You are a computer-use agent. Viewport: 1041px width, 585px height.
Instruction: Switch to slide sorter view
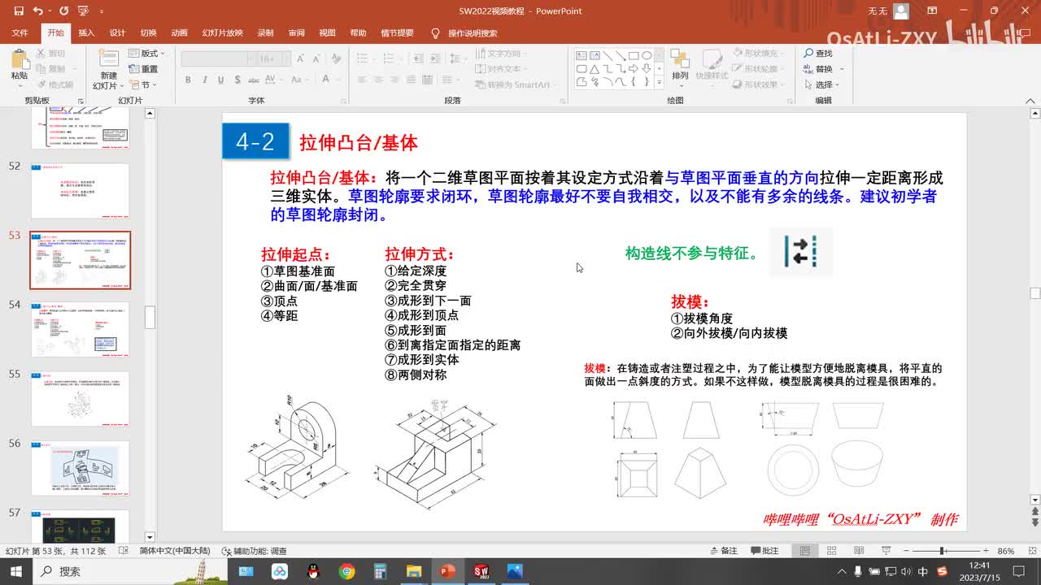(830, 551)
